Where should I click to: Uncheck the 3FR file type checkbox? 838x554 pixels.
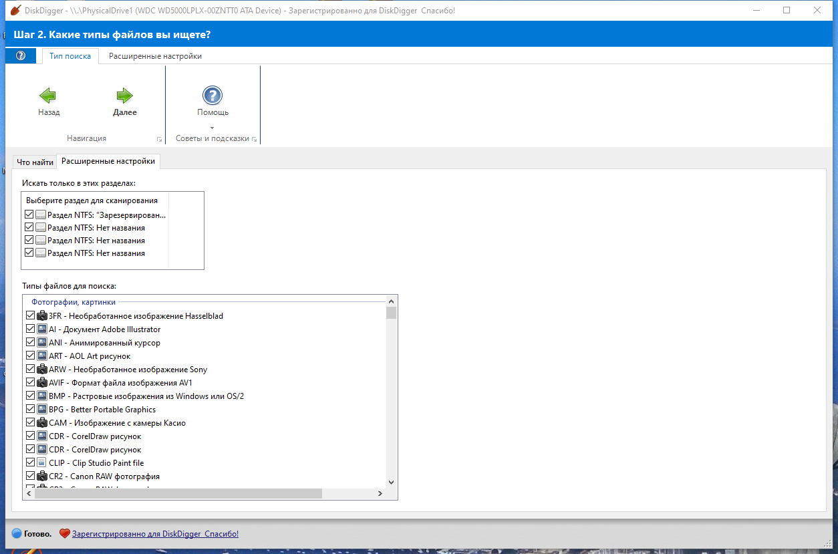pos(30,315)
